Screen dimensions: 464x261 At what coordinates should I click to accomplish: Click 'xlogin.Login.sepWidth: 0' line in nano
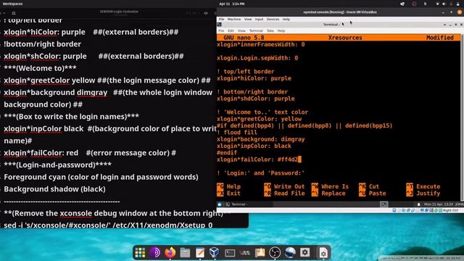click(257, 58)
